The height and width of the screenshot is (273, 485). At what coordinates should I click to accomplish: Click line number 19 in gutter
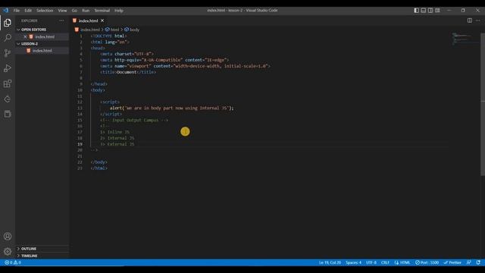pyautogui.click(x=80, y=144)
